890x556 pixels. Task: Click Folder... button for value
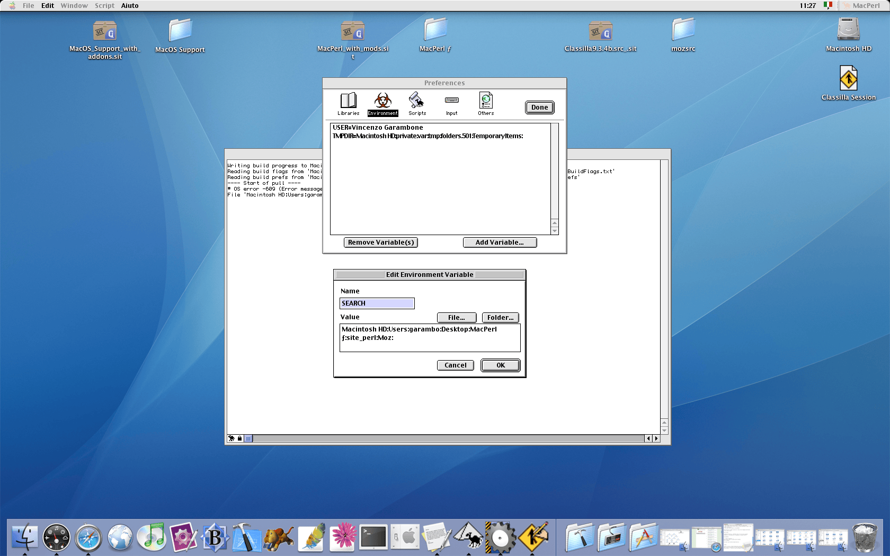(501, 318)
